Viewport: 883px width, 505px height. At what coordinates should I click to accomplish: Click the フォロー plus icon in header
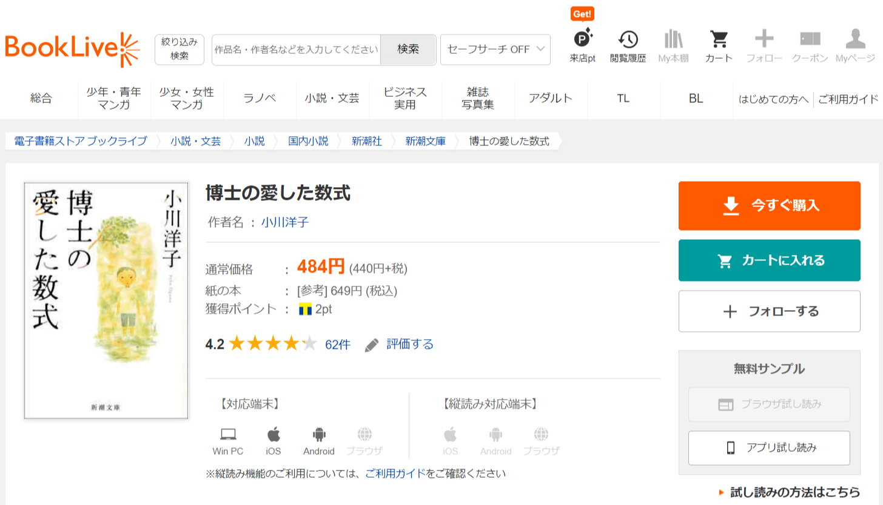coord(764,40)
